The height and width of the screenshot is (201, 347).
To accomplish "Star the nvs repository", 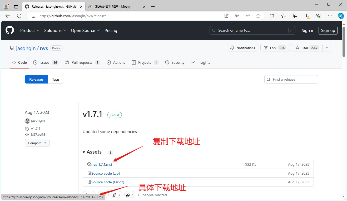I will click(307, 48).
